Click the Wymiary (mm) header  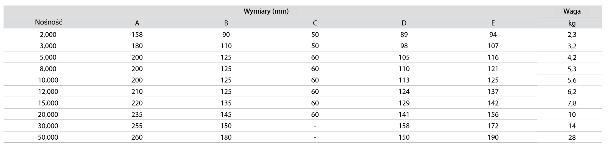[266, 11]
